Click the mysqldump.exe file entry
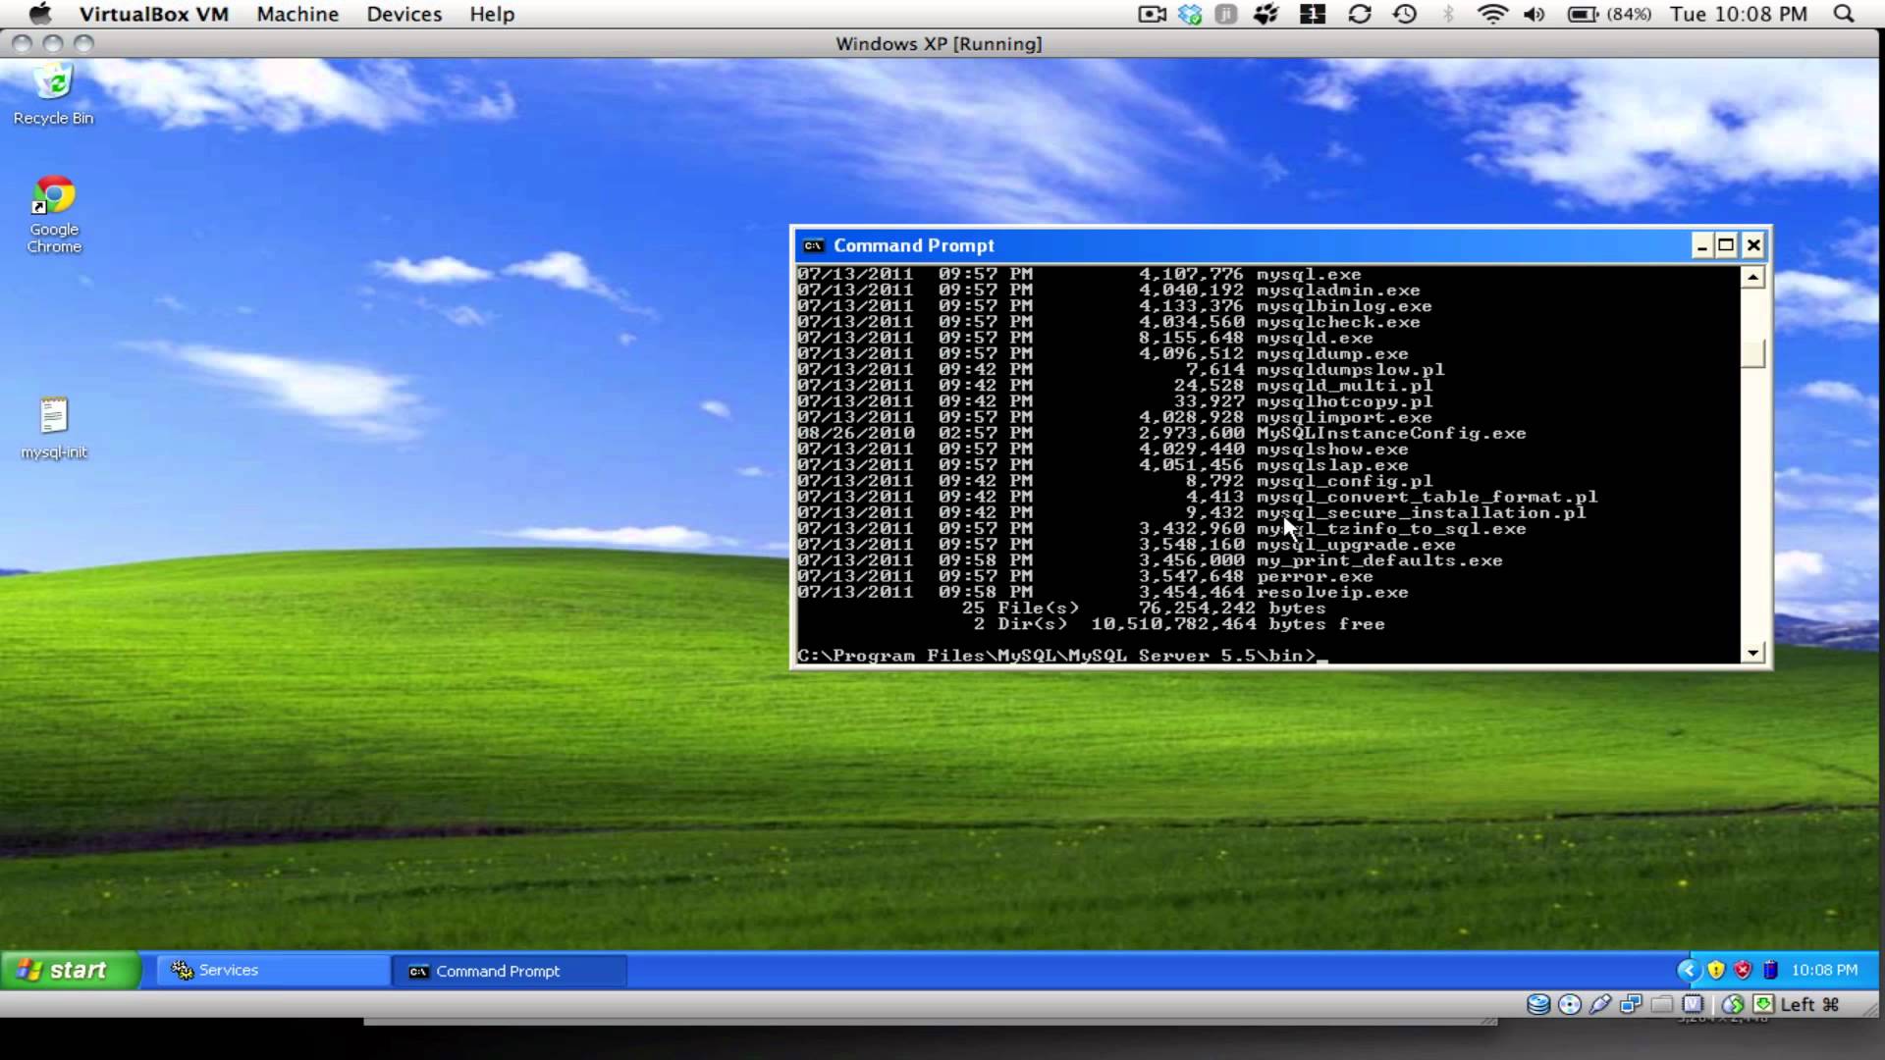Screen dimensions: 1885x1060 pos(1332,353)
